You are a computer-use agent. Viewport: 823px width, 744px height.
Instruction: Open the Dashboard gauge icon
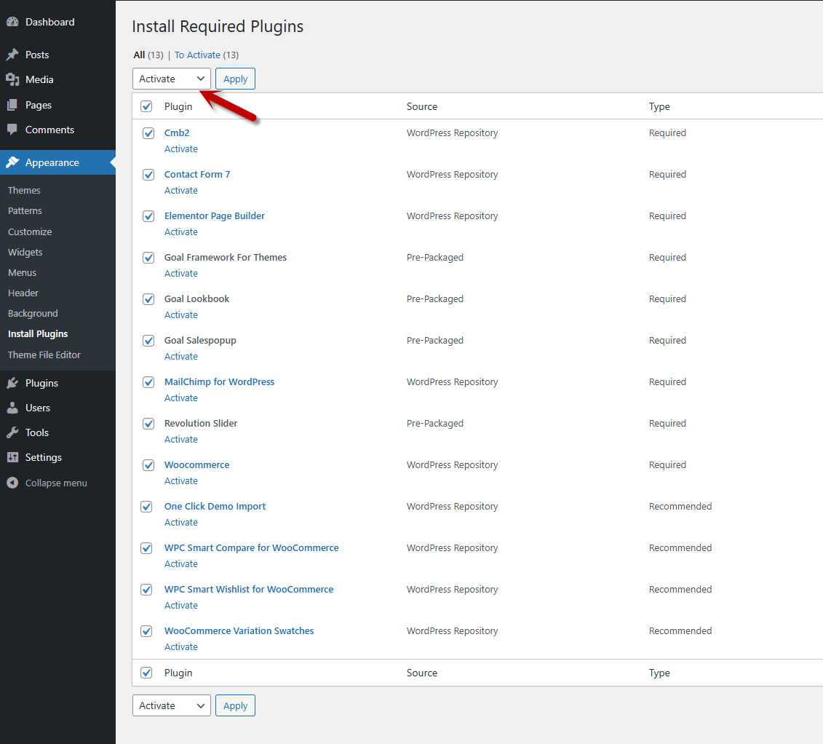[x=12, y=22]
